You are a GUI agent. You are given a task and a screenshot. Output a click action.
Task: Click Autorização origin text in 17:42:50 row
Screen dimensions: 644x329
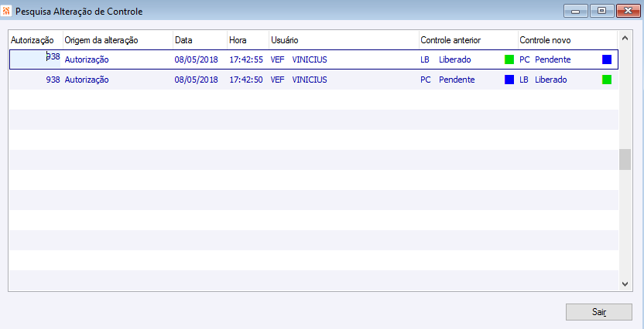point(87,80)
